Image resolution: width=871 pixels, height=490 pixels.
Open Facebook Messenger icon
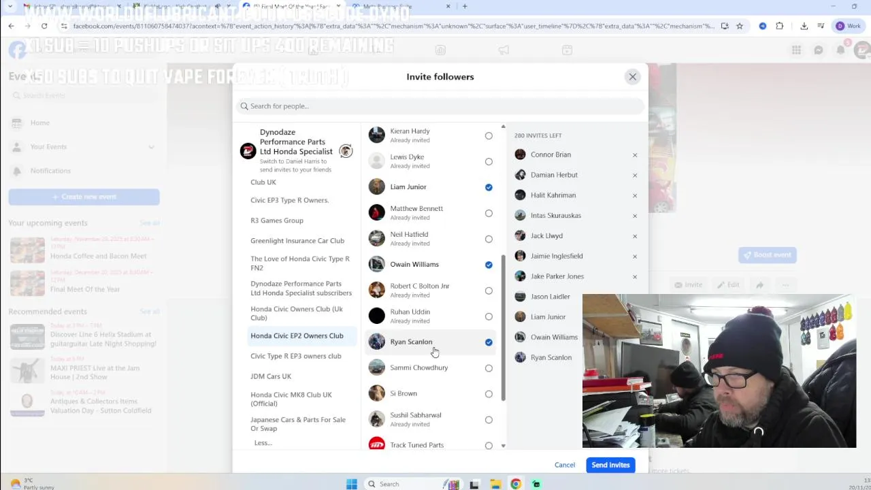(x=819, y=50)
